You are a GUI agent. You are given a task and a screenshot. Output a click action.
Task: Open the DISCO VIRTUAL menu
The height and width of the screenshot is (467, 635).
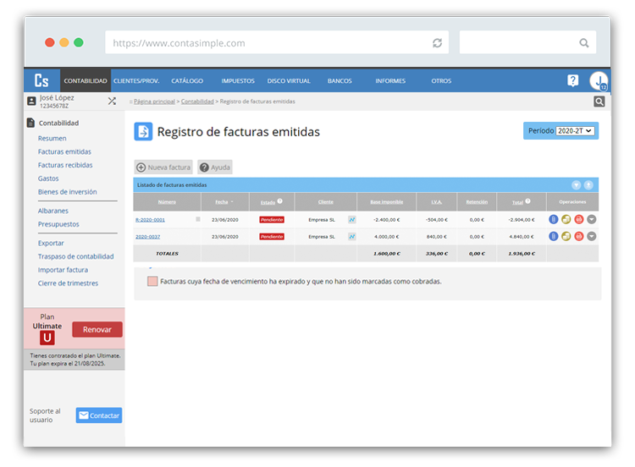(x=289, y=81)
